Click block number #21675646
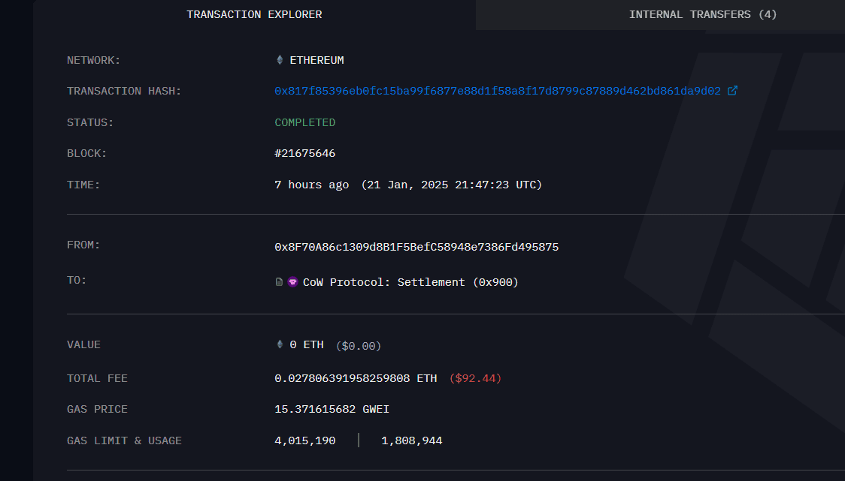Viewport: 845px width, 481px height. coord(304,153)
